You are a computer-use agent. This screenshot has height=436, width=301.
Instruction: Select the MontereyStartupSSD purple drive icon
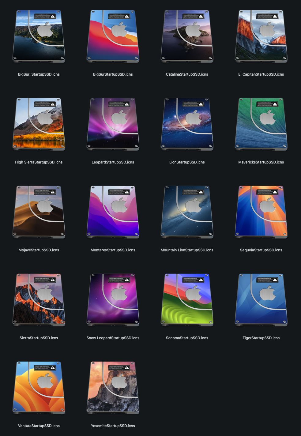tap(113, 212)
